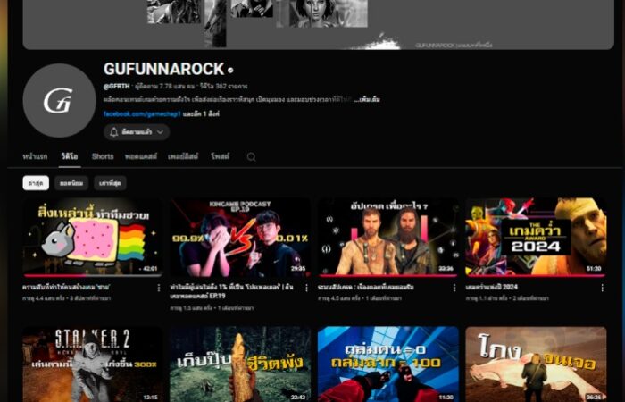Open the Award 2024 video thumbnail
The image size is (625, 402).
point(536,238)
